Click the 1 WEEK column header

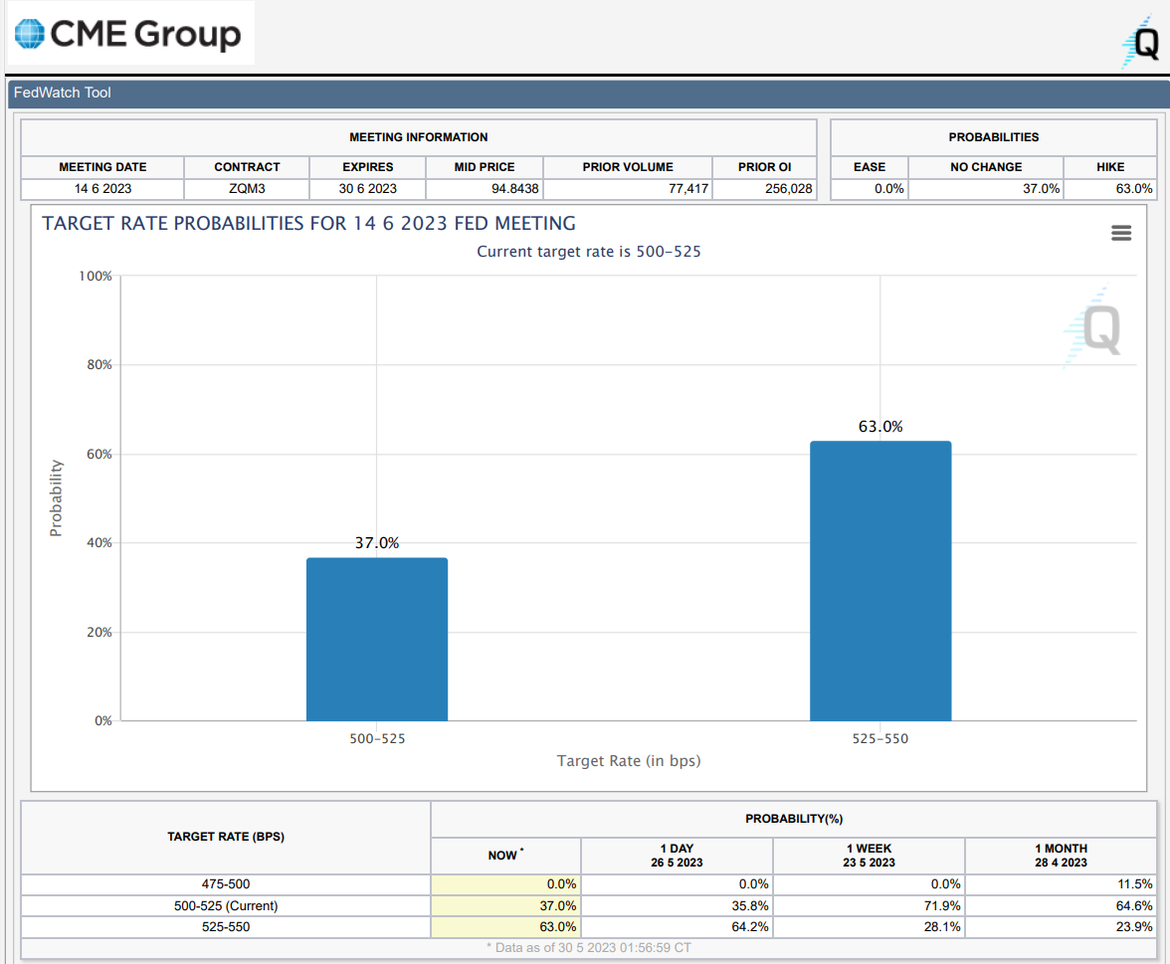click(x=869, y=855)
